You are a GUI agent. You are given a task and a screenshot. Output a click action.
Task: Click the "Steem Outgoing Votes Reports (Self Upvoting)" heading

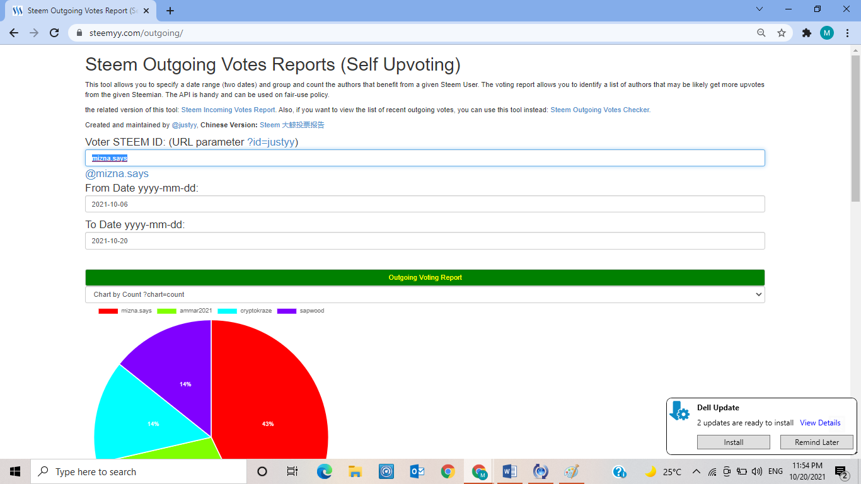click(x=273, y=64)
